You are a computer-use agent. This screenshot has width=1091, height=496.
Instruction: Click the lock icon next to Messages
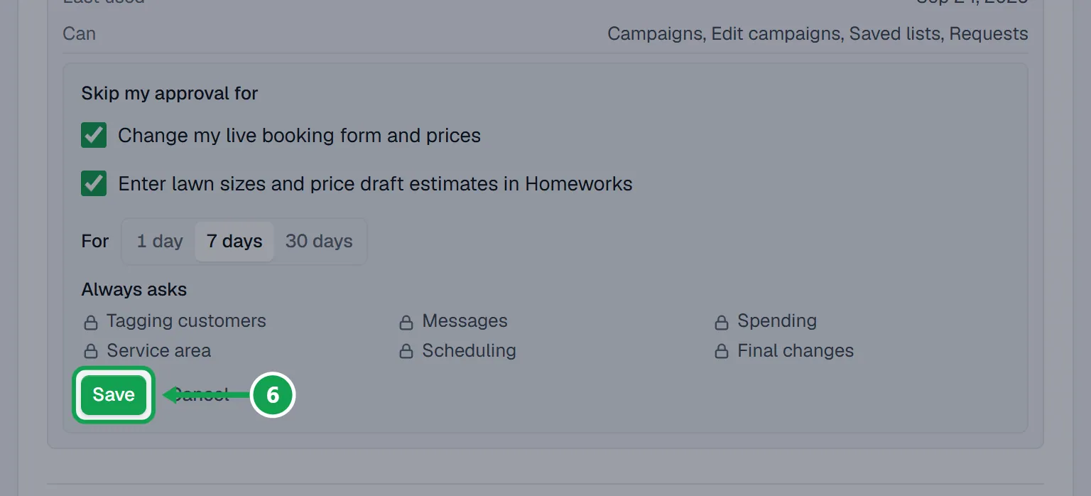406,323
